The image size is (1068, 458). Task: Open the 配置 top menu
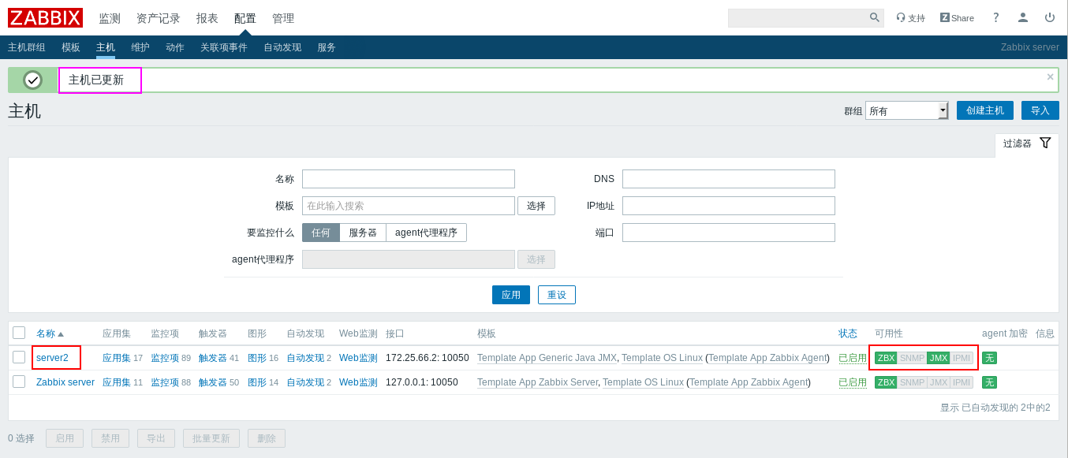[245, 18]
